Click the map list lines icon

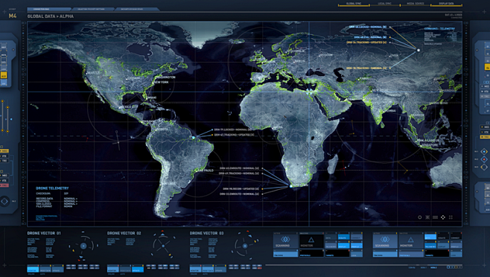click(x=435, y=217)
